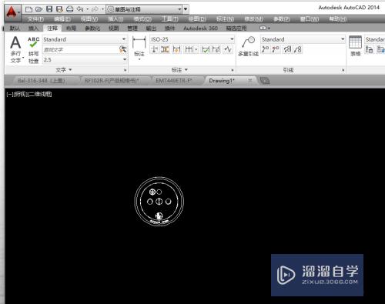The height and width of the screenshot is (304, 385).
Task: Switch to the 默认 ribbon tab
Action: [15, 28]
